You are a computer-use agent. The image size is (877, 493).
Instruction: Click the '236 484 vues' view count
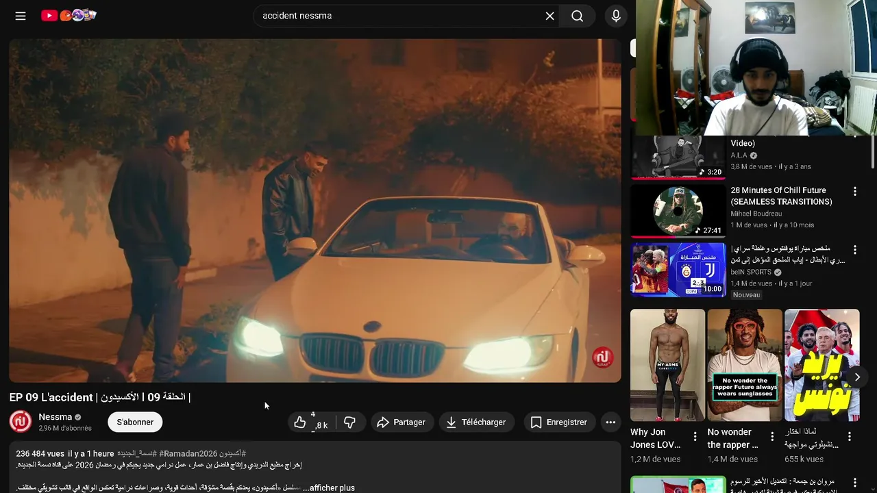pos(40,454)
